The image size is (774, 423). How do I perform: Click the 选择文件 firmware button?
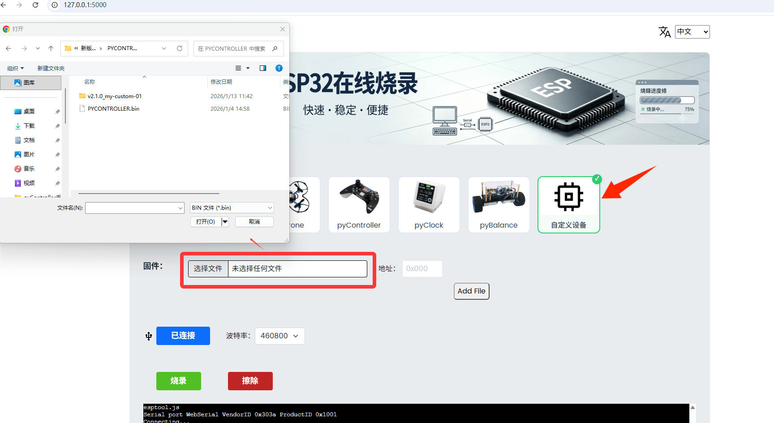click(208, 268)
